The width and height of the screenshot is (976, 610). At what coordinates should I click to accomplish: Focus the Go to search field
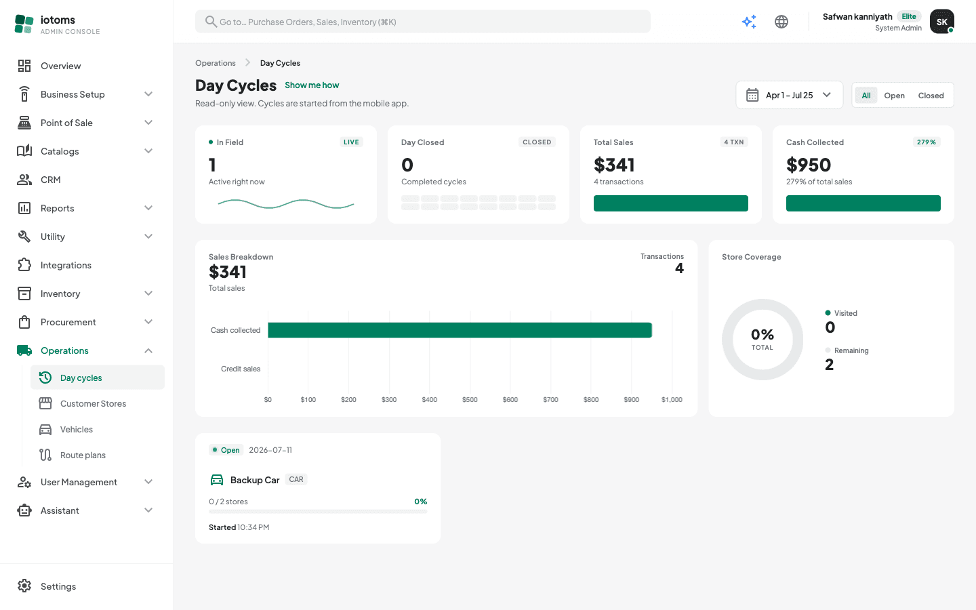click(423, 22)
